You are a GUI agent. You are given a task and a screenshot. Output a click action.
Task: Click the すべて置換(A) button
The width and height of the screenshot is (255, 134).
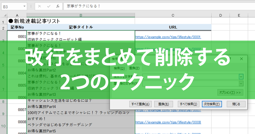(140, 104)
